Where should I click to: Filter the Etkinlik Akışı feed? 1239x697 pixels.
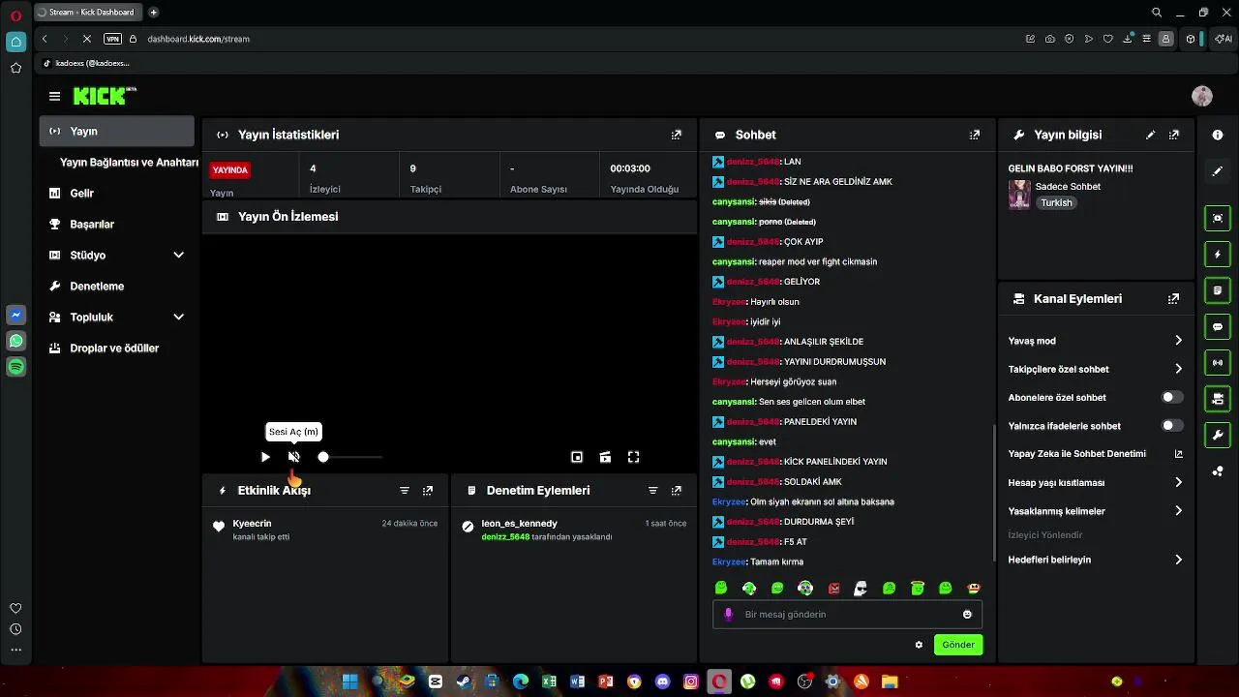[x=405, y=491]
